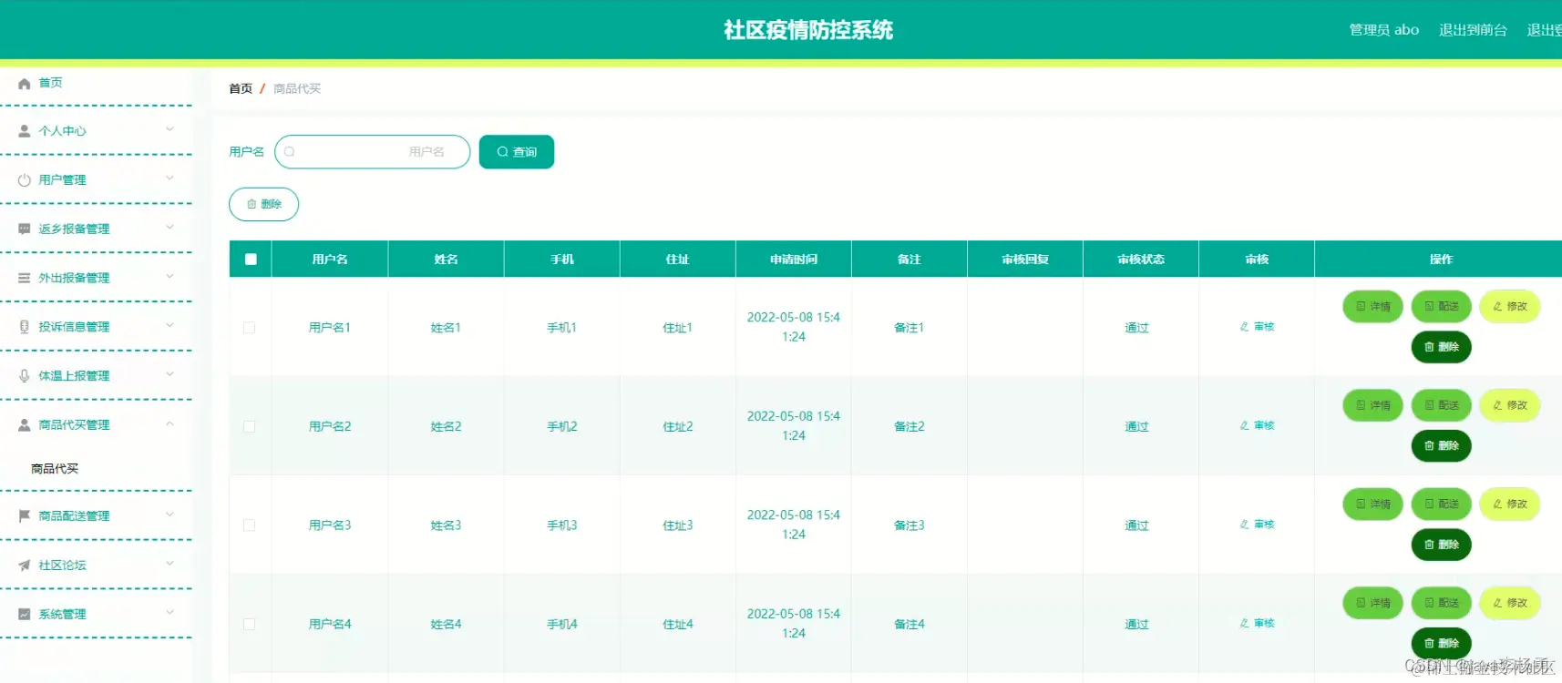Click 配送 button for 用户名1 row
1562x683 pixels.
(x=1441, y=307)
